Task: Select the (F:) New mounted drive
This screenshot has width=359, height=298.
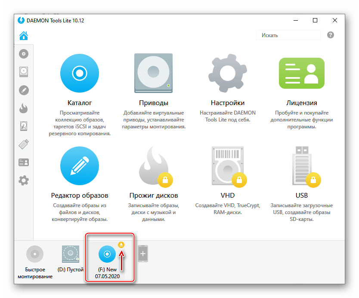Action: [x=107, y=254]
